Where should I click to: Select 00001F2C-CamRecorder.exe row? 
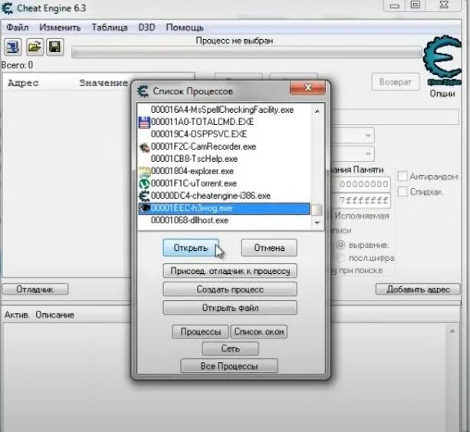point(225,147)
